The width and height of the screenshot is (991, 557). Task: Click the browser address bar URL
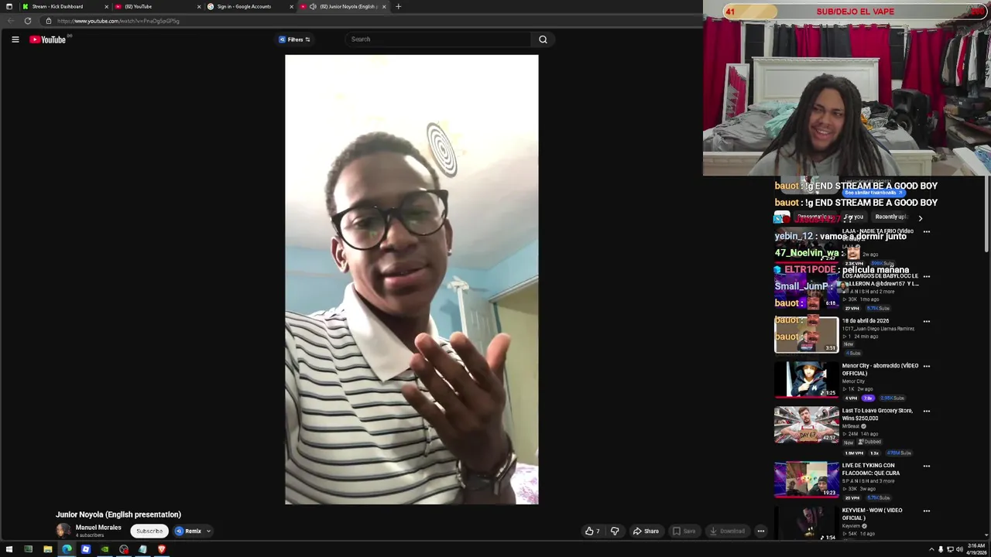(118, 21)
